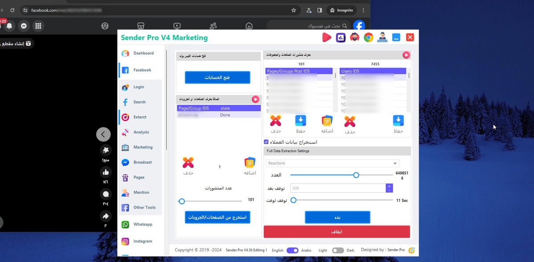Click the play icon in posts IDs panel header
This screenshot has height=262, width=534.
(x=406, y=55)
